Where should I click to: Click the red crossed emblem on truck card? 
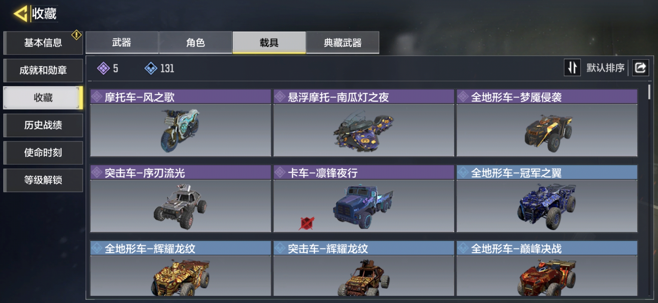pyautogui.click(x=307, y=223)
